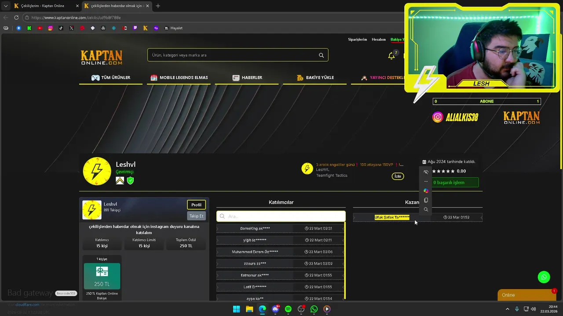Click the Copilot icon in selection mini-menu
Screen dimensions: 563x316
[x=426, y=191]
